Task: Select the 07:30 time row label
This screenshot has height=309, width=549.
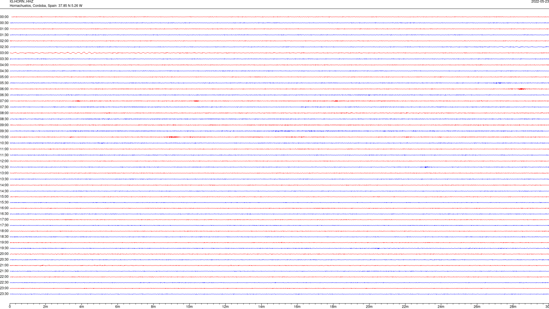Action: (4, 107)
